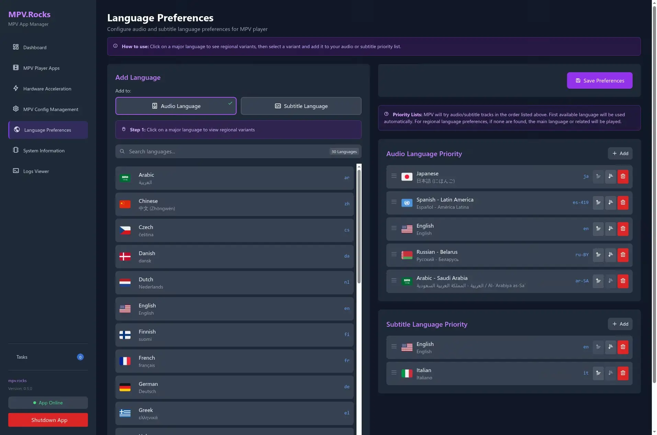Focus the Search languages input field
The height and width of the screenshot is (435, 657).
(227, 152)
